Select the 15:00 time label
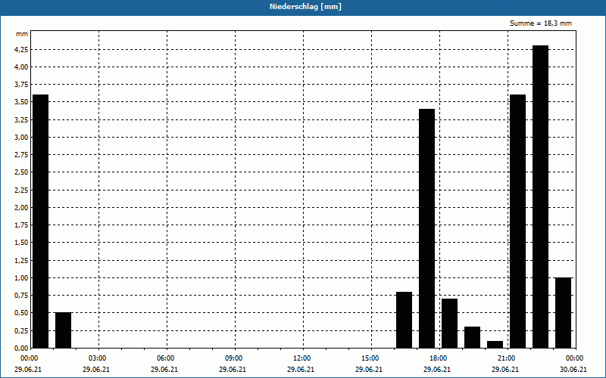Viewport: 606px width, 378px height. (x=370, y=358)
